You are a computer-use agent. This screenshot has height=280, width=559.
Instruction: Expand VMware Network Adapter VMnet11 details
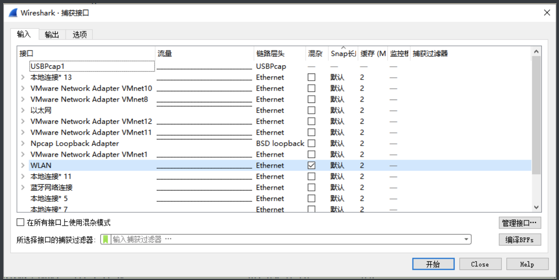pos(23,132)
